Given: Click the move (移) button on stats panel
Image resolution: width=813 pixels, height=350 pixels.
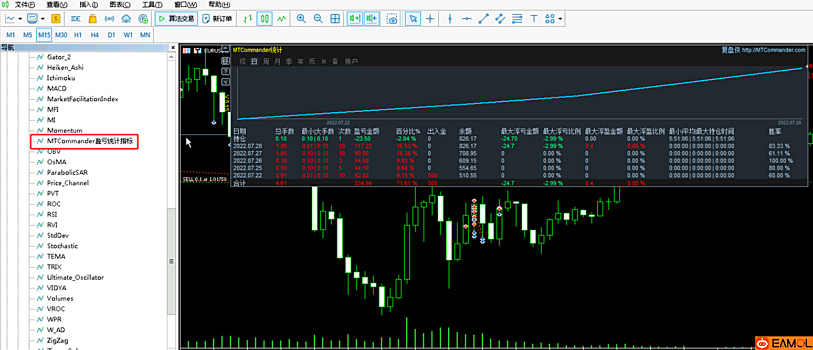Looking at the screenshot, I should pos(226,61).
